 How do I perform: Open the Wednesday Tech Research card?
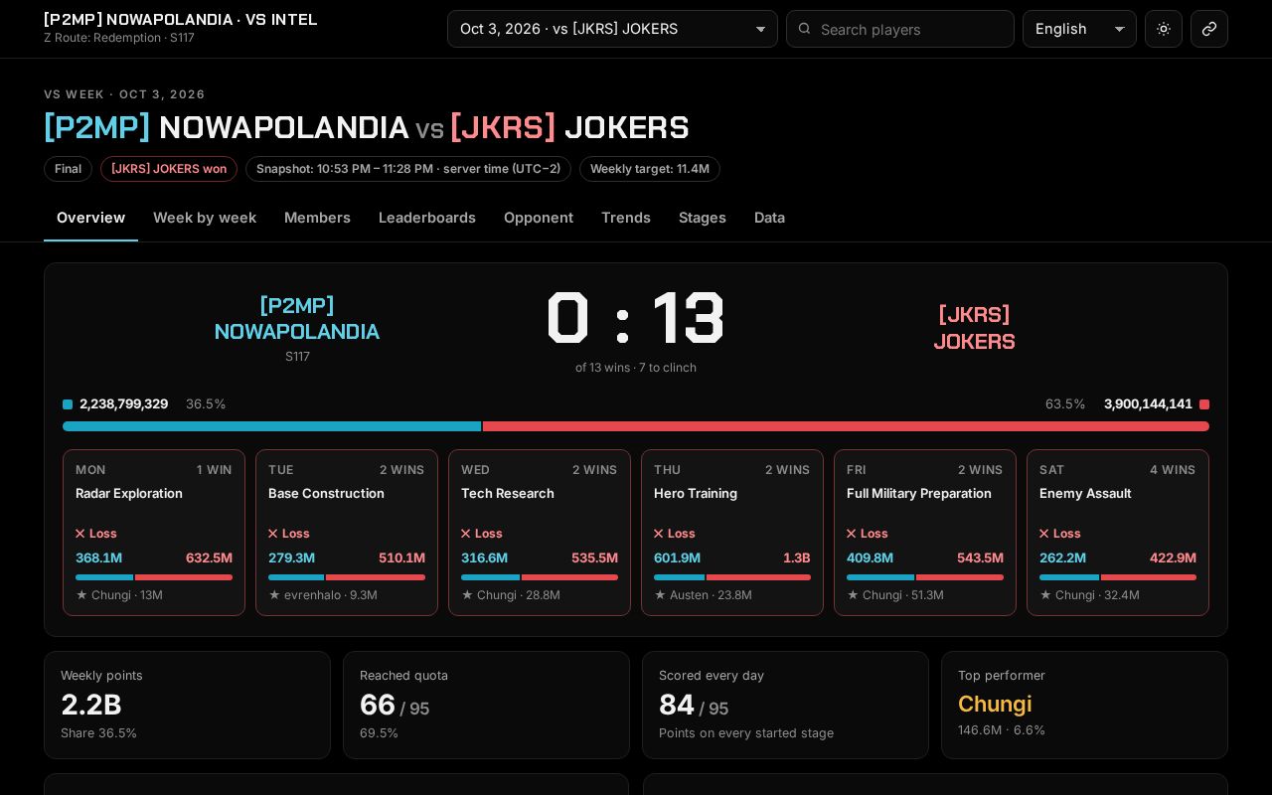(540, 533)
